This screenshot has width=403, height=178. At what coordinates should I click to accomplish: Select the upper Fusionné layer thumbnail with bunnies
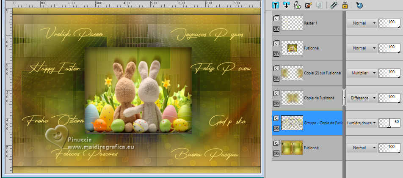292,48
